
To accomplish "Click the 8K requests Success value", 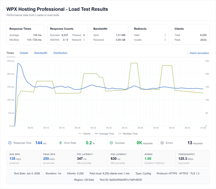I will tap(144, 143).
